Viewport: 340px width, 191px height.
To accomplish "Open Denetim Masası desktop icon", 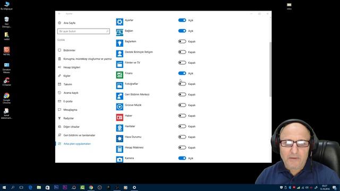I will coord(6,68).
